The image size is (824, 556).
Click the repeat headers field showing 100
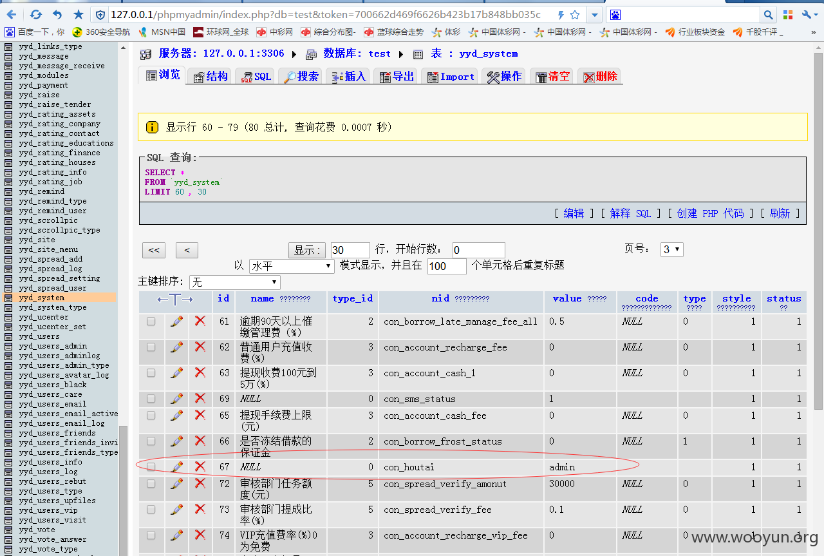(447, 266)
